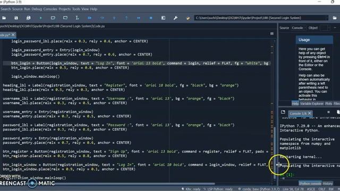Save all files
Viewport: 340px width, 191px height.
(x=28, y=18)
